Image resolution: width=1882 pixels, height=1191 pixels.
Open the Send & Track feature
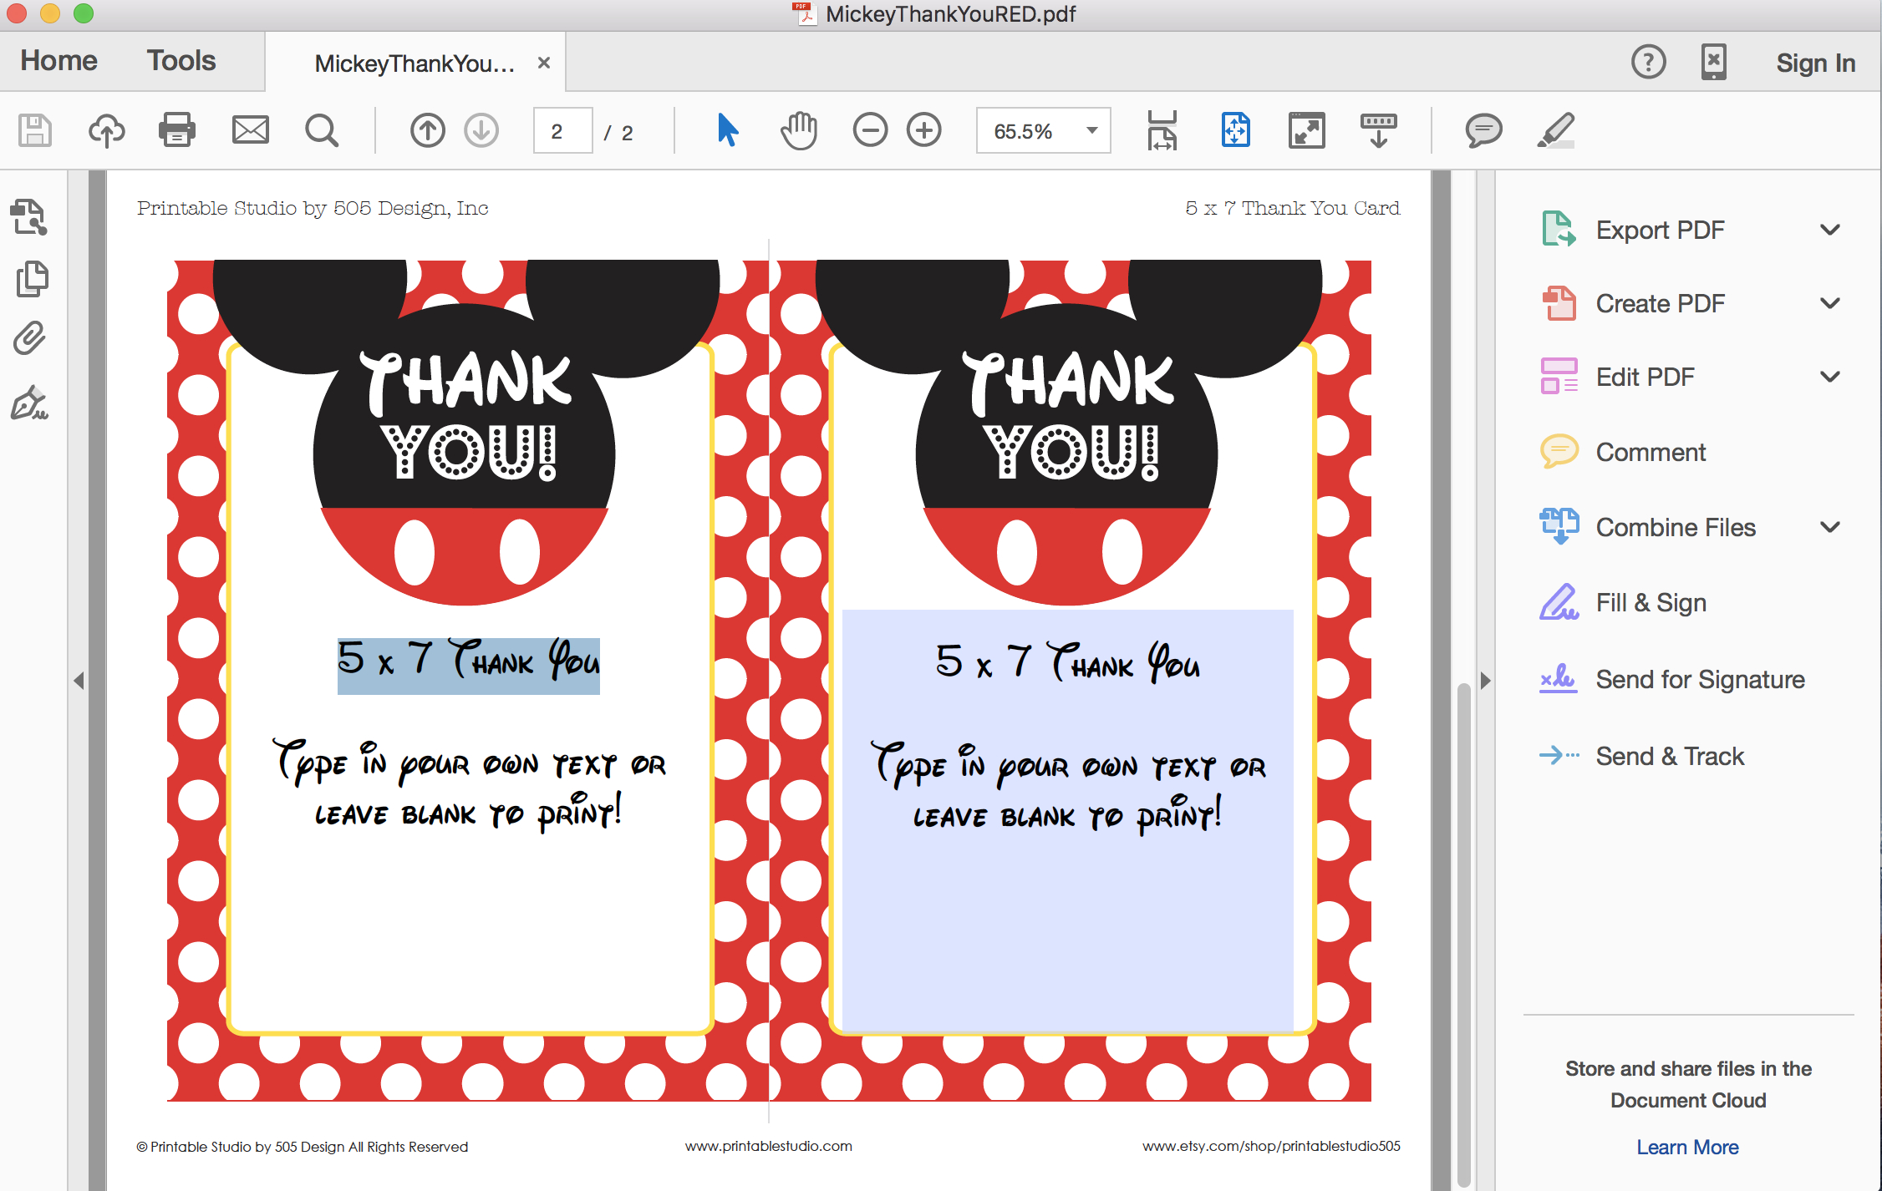click(x=1670, y=756)
